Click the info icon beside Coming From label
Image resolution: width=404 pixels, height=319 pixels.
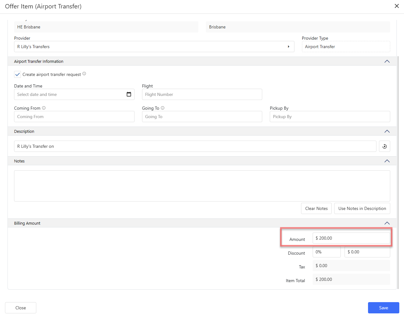44,108
